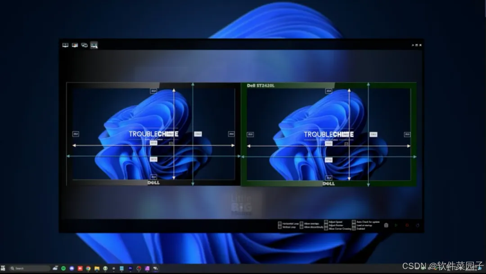Image resolution: width=486 pixels, height=274 pixels.
Task: Edit left monitor top border value field
Action: [153, 91]
